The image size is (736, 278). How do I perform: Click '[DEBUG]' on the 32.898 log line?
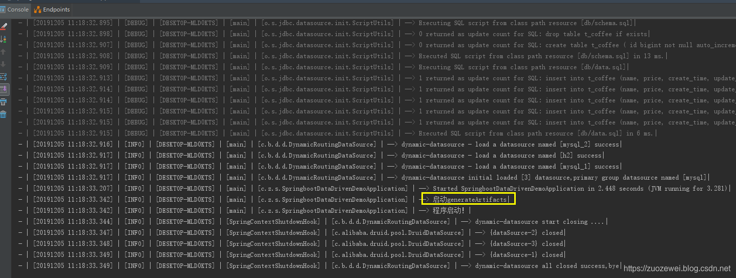(x=136, y=34)
